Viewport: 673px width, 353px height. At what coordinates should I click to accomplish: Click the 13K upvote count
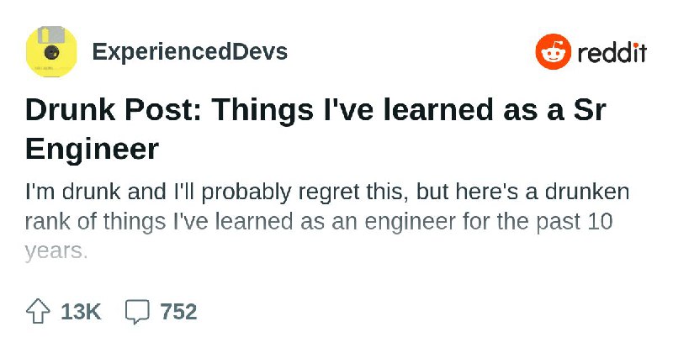(81, 311)
